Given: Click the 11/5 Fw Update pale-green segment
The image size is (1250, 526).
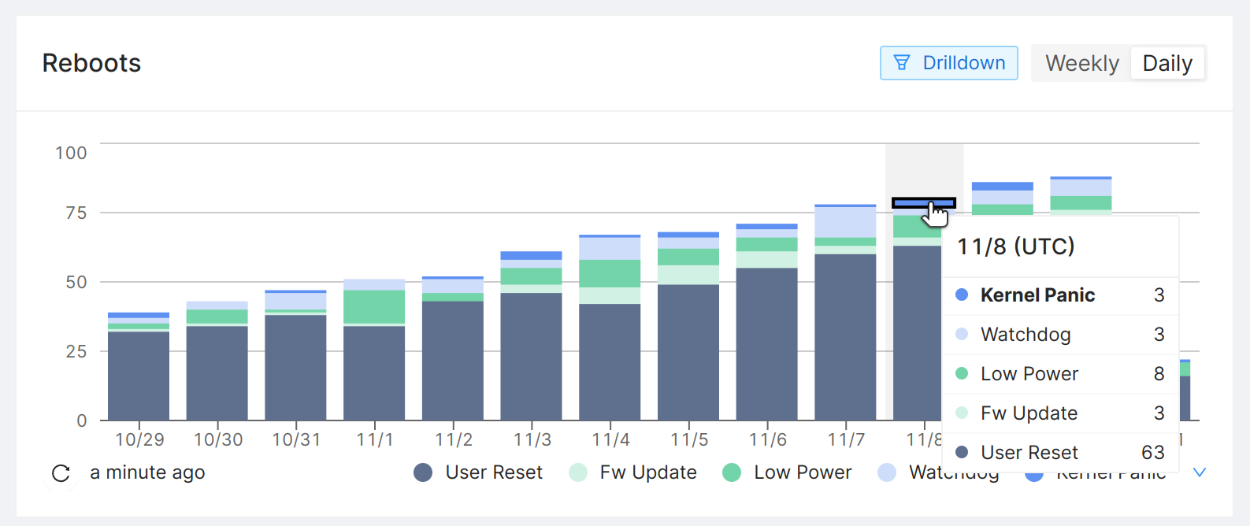Looking at the screenshot, I should point(688,275).
